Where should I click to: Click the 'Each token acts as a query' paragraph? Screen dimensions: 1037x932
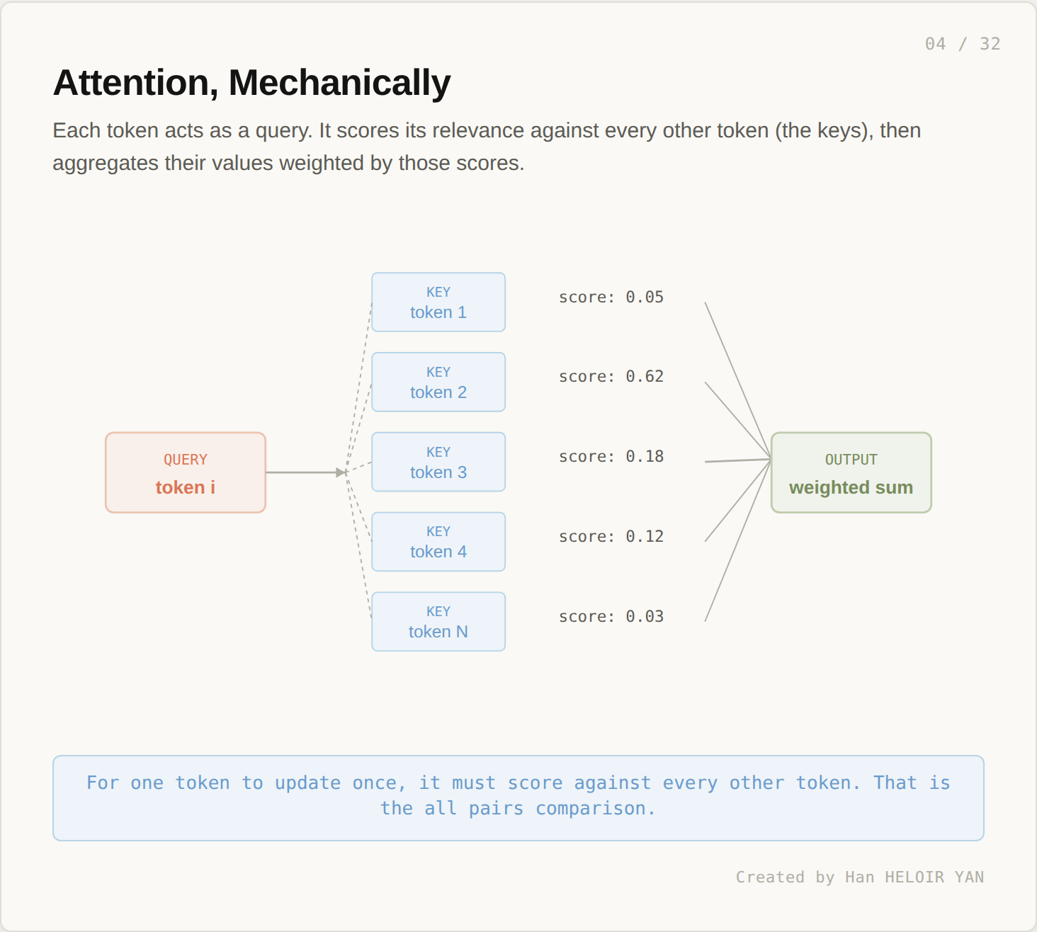[487, 147]
